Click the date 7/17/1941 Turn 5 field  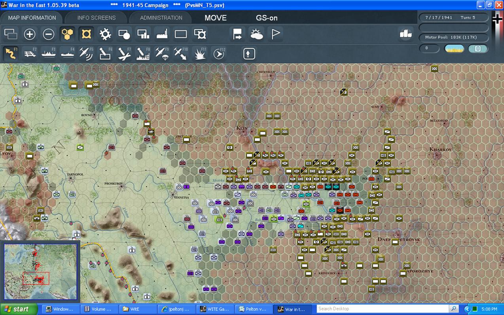(x=454, y=17)
